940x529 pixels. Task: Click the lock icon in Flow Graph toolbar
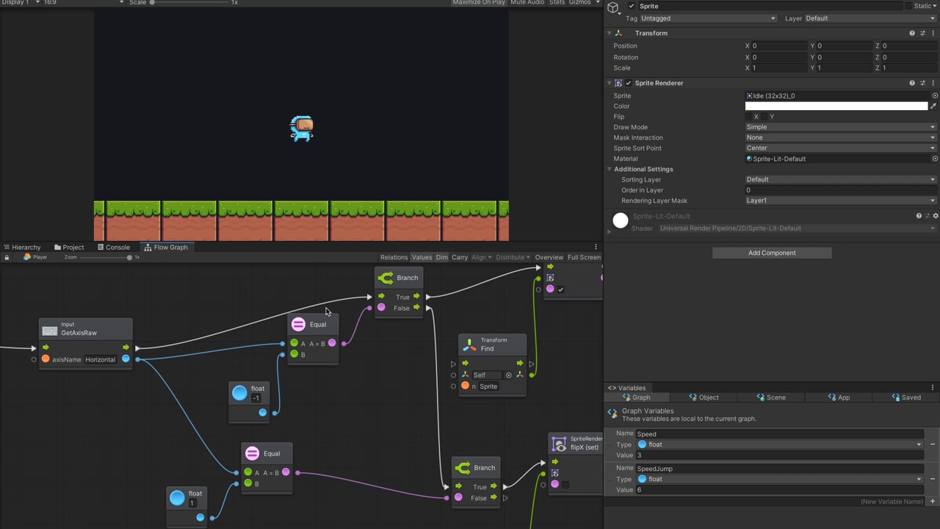7,258
